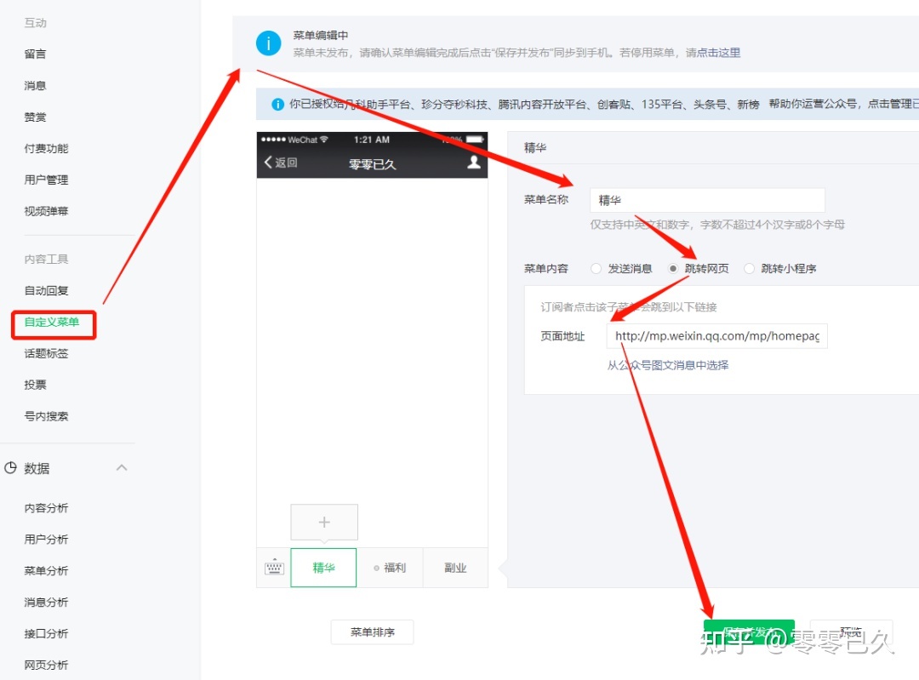Select the 跳转小程序 radio button
This screenshot has height=680, width=919.
tap(749, 268)
